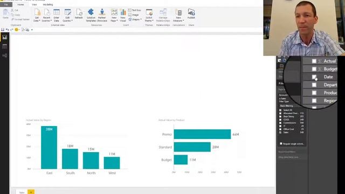The height and width of the screenshot is (194, 345).
Task: Expand the New Page dropdown
Action: point(117,20)
